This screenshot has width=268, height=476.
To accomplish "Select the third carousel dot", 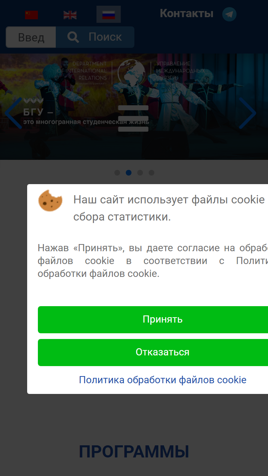I will coord(140,173).
